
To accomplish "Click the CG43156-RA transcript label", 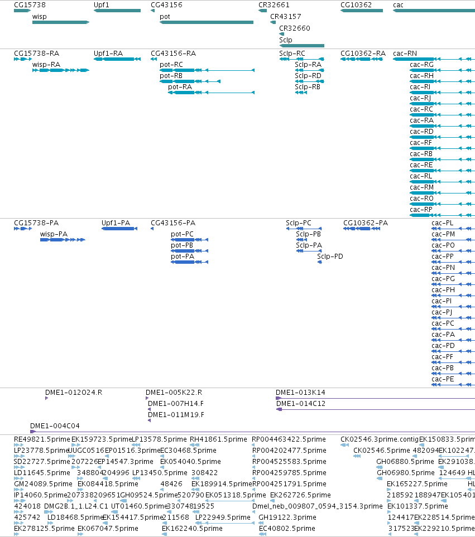I will [174, 54].
